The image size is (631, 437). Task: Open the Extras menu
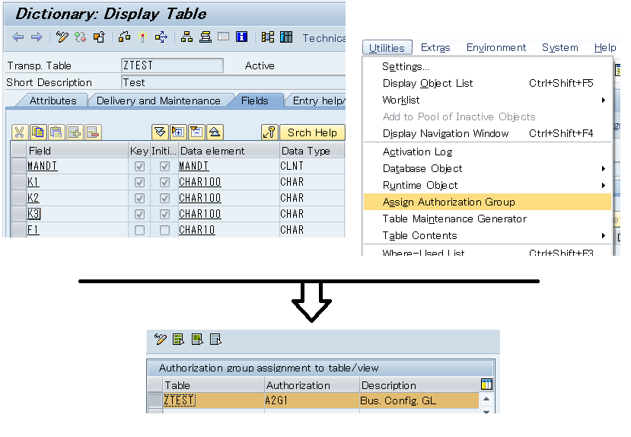(435, 47)
